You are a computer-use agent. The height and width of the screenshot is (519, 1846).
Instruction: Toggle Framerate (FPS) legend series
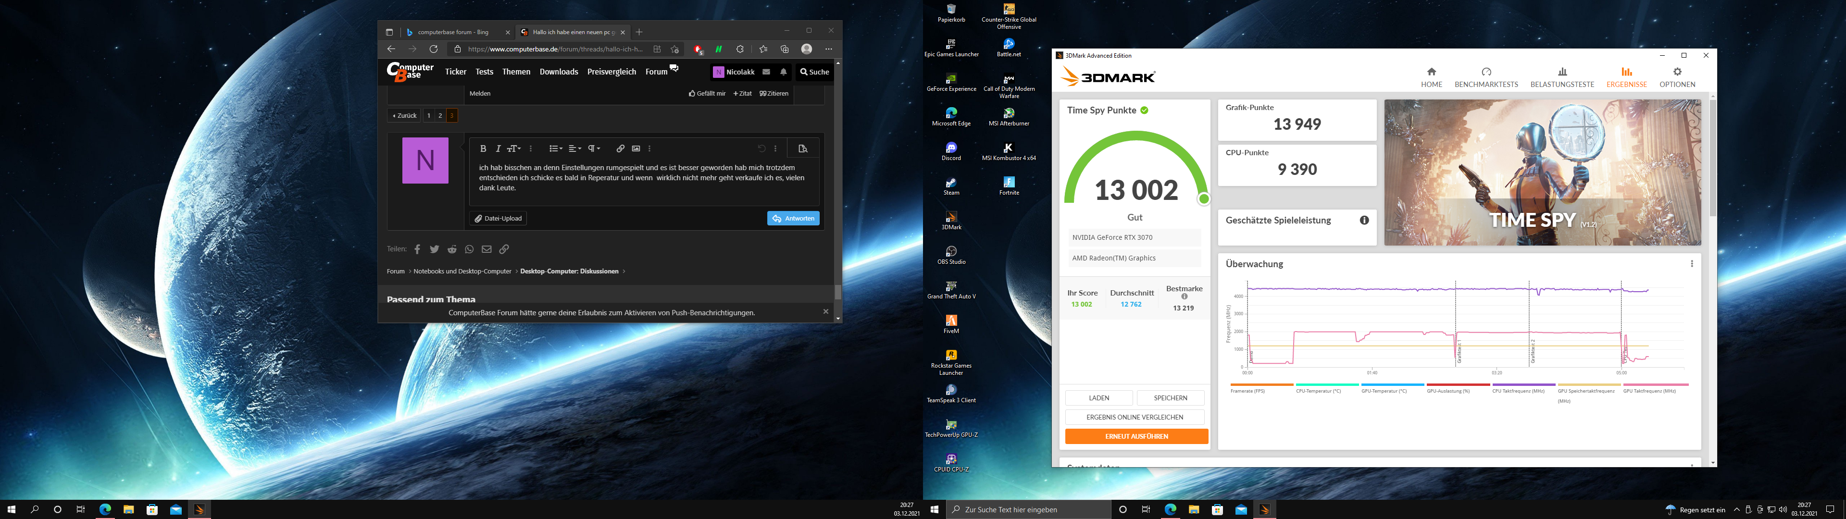tap(1247, 391)
